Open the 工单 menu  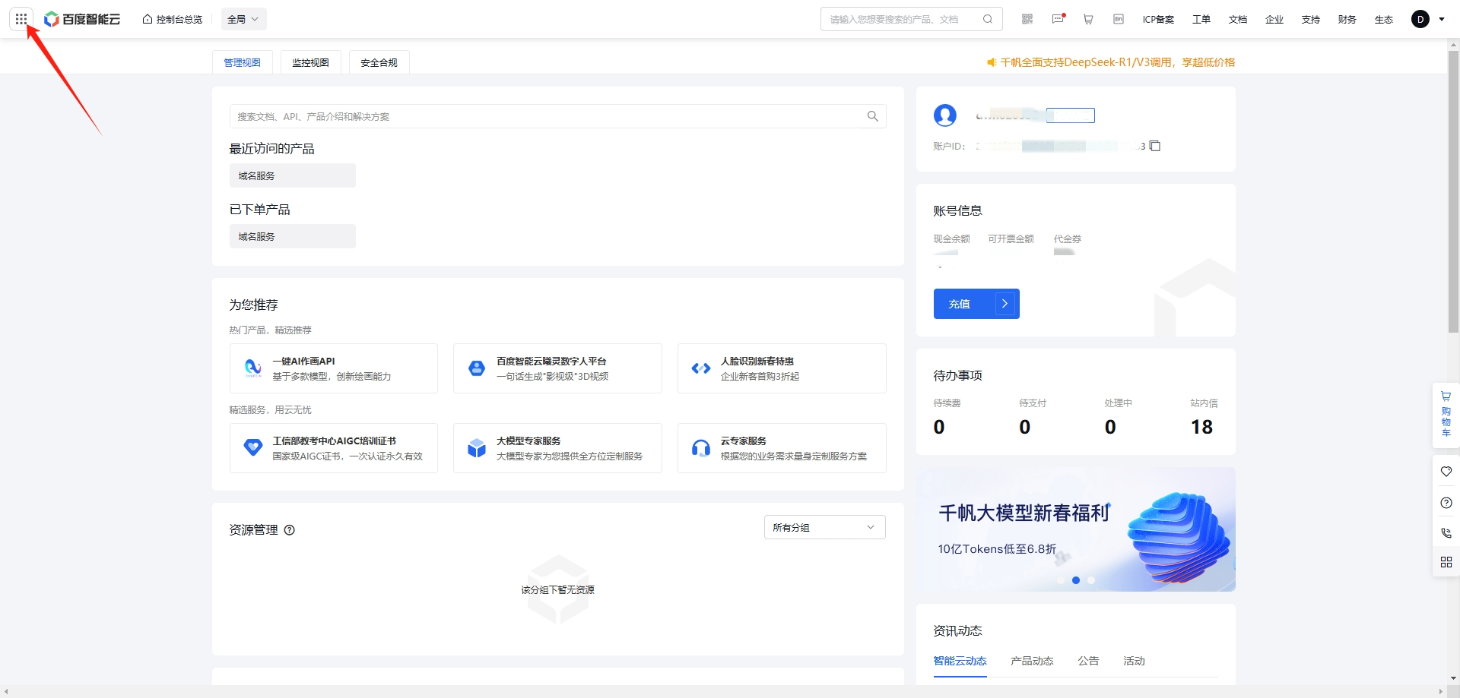pos(1201,19)
